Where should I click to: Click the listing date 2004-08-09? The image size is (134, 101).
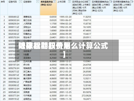[65, 31]
